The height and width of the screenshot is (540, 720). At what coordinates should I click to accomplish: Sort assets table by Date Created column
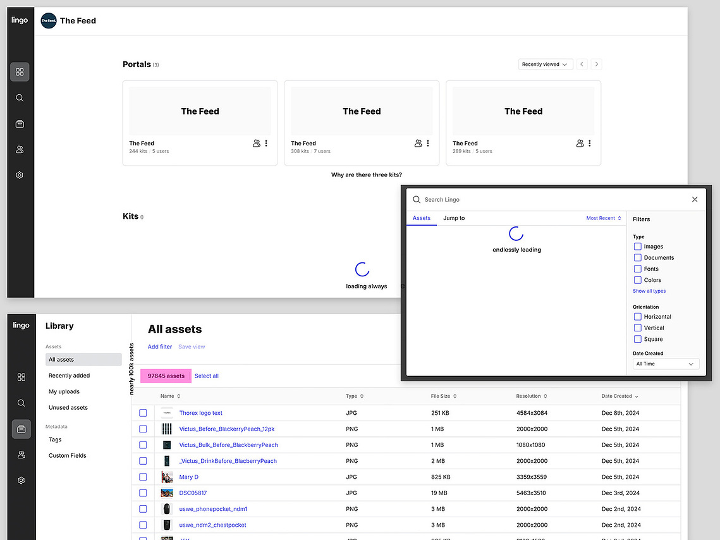pyautogui.click(x=620, y=396)
